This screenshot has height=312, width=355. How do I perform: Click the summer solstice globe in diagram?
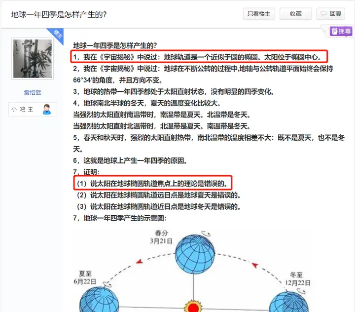tap(99, 300)
